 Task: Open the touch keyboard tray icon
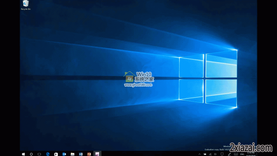tap(236, 154)
